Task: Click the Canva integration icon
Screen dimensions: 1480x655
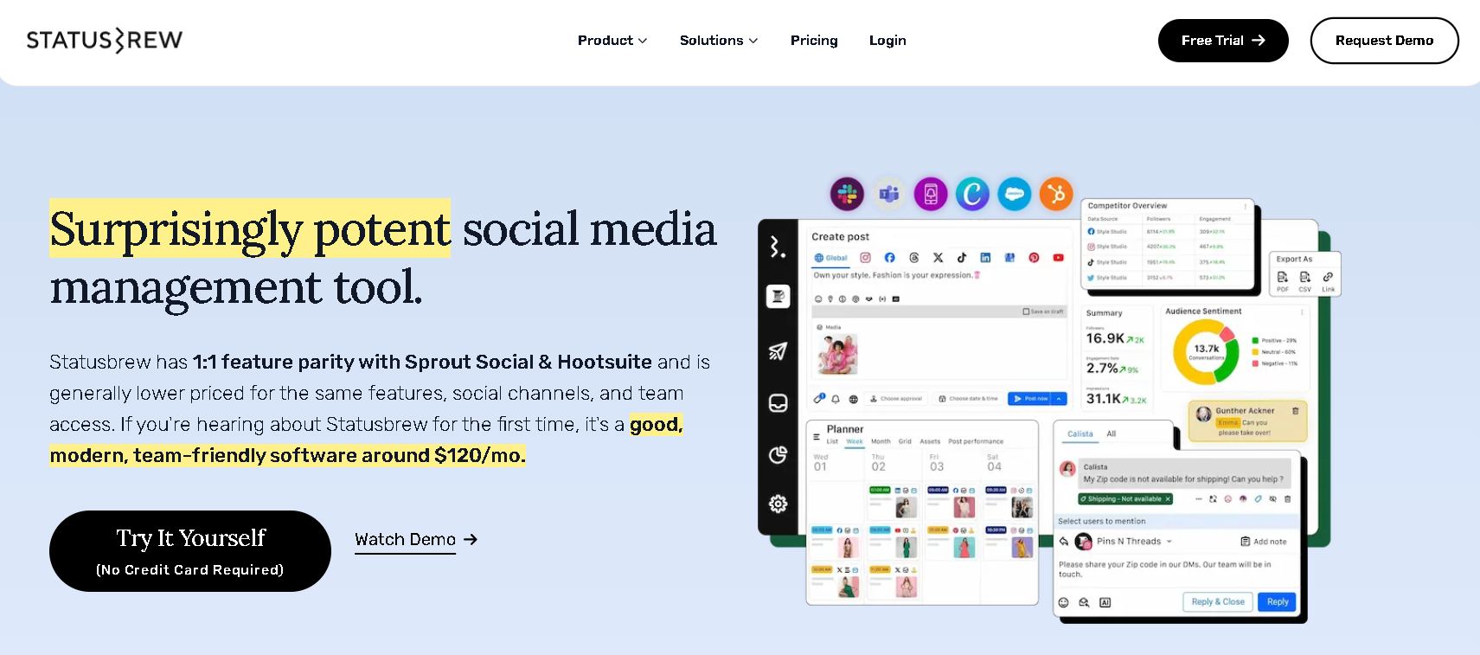Action: click(x=972, y=194)
